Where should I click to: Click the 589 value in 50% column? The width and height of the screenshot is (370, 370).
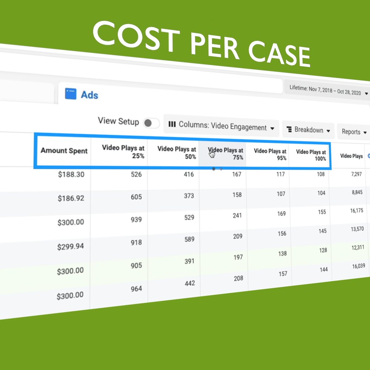tap(189, 239)
